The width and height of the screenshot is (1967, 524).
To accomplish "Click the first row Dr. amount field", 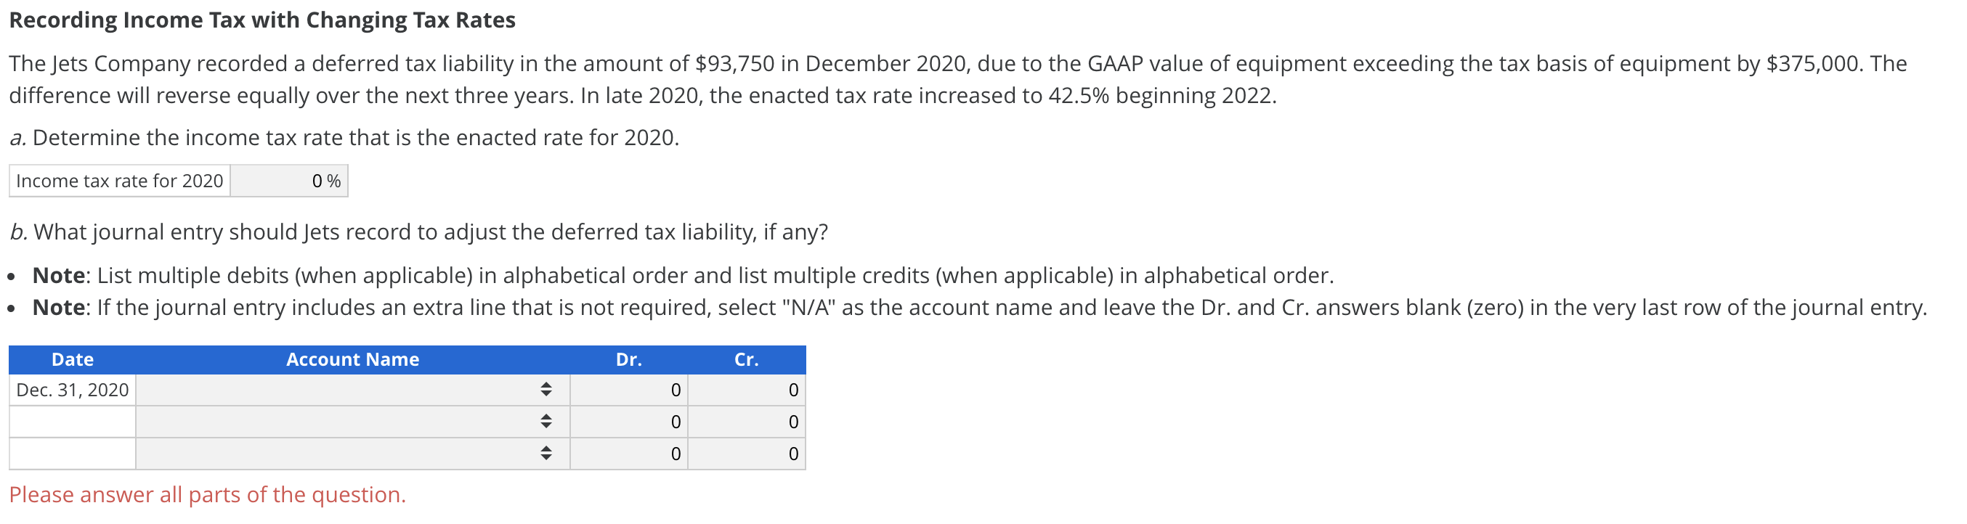I will 628,390.
